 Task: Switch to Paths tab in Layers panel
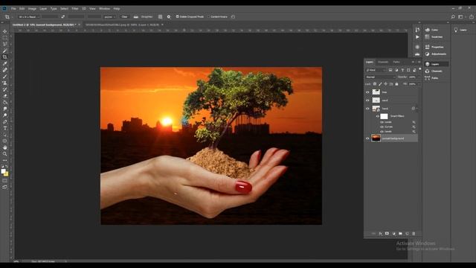[x=396, y=62]
